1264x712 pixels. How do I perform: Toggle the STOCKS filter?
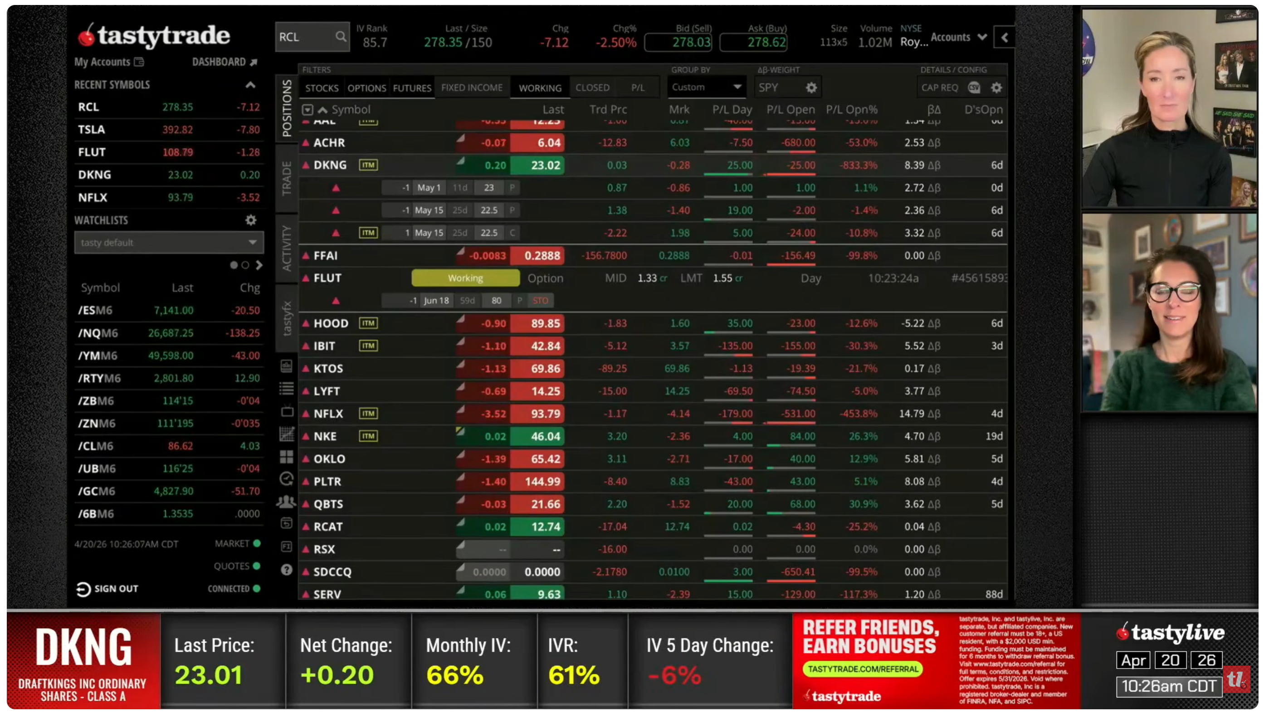[x=322, y=88]
